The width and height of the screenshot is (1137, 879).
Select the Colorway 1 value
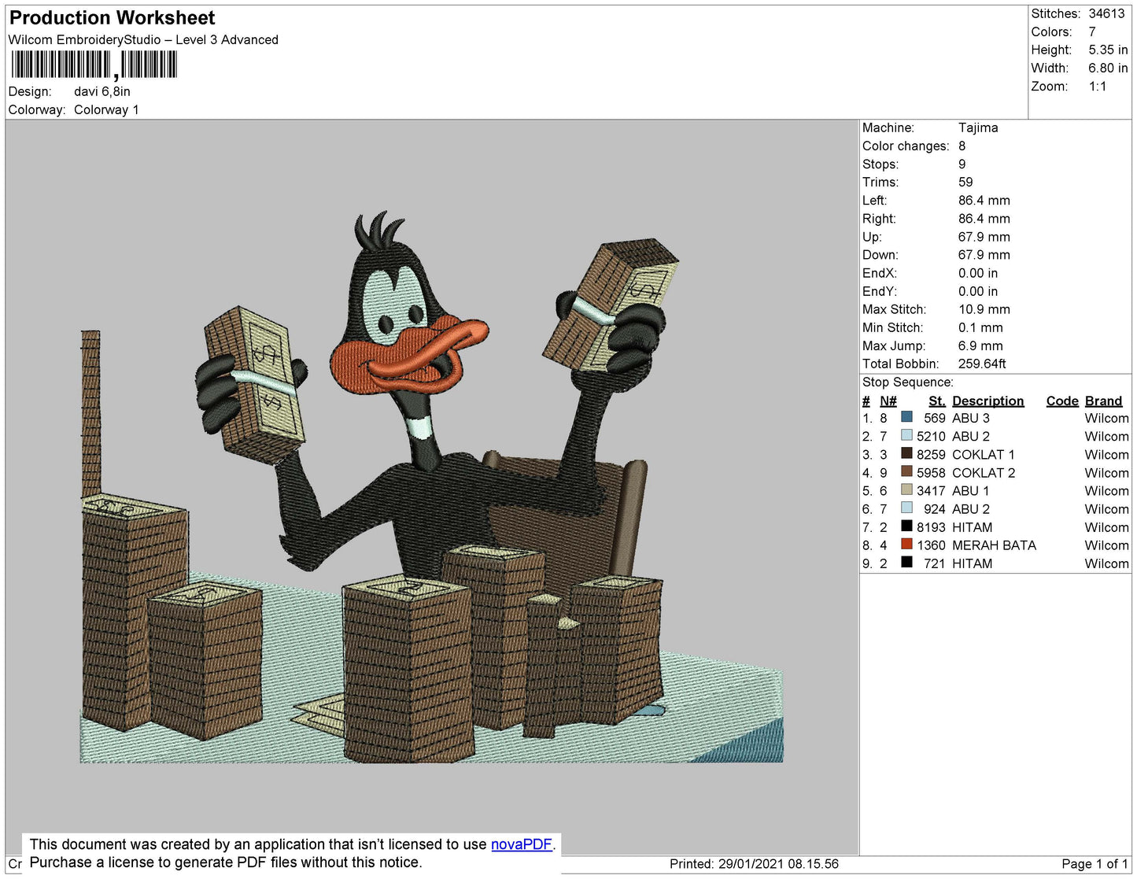(x=106, y=110)
